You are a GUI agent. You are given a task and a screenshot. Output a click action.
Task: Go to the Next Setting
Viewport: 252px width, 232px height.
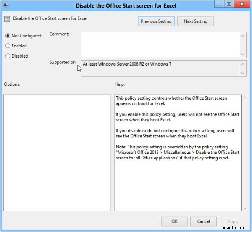195,21
